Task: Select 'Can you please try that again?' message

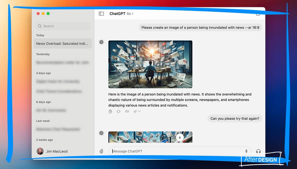Action: [x=235, y=118]
